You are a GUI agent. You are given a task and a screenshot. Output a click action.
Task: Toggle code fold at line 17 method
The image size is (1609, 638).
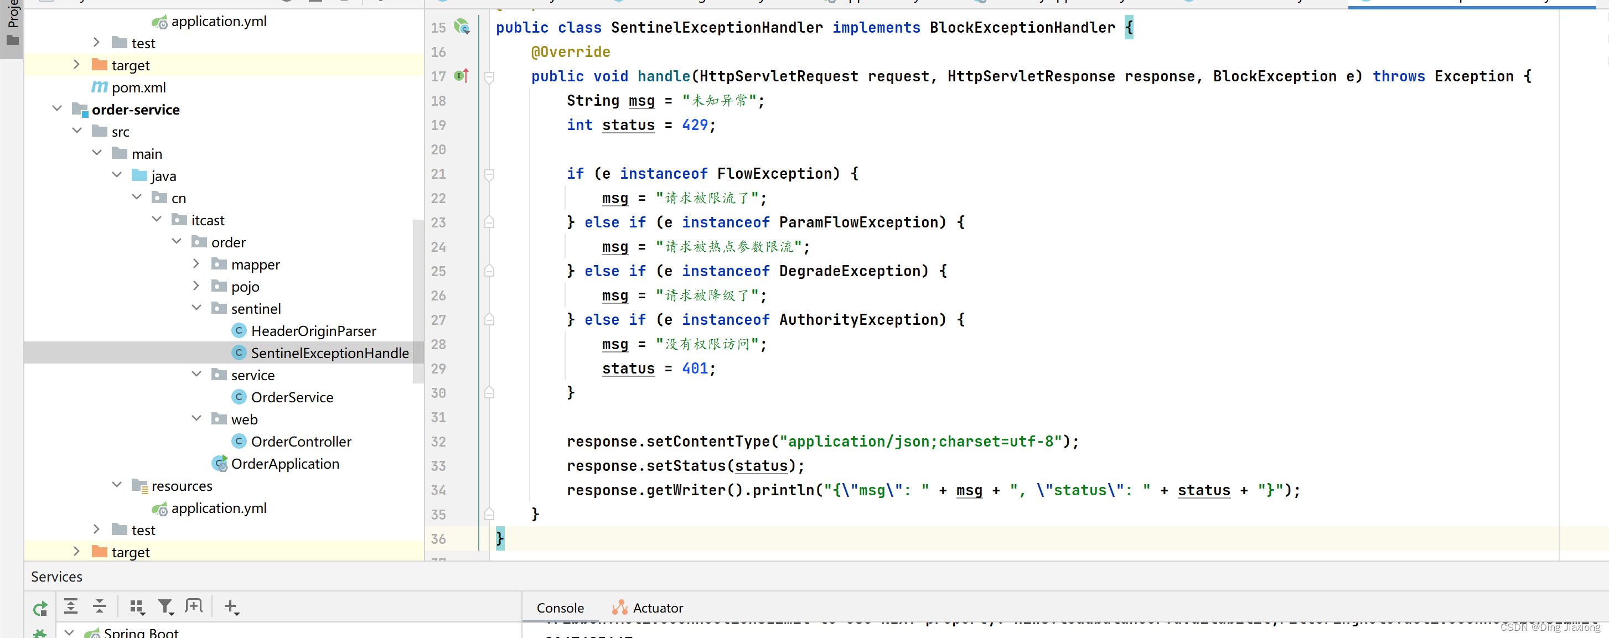point(490,77)
